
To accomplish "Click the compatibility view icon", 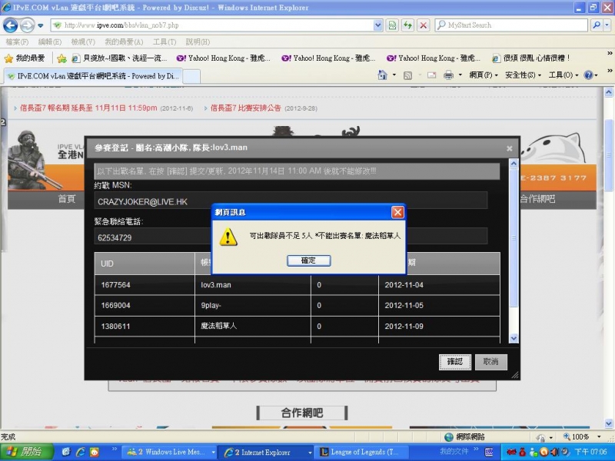I will click(392, 25).
